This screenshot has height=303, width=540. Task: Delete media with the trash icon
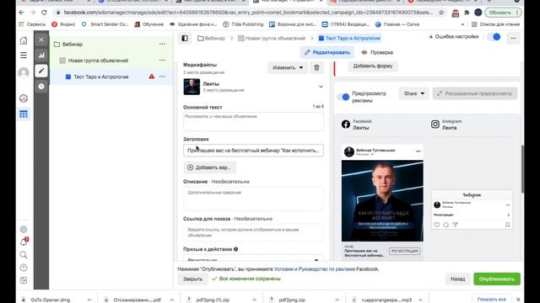(x=316, y=67)
